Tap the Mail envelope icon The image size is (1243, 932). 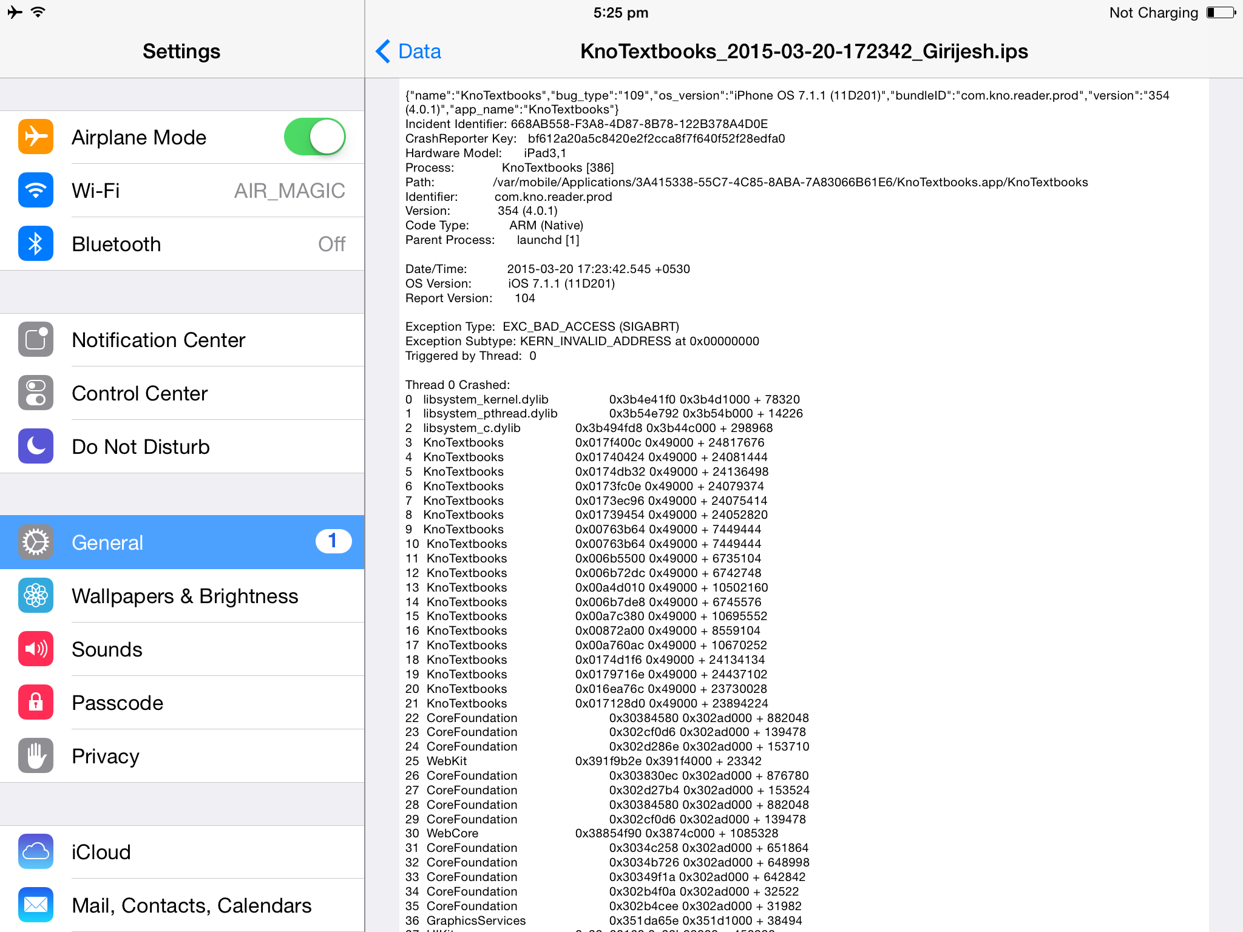pyautogui.click(x=36, y=905)
